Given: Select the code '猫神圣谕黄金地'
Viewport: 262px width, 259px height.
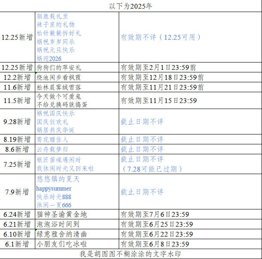Looking at the screenshot, I should coord(62,215).
